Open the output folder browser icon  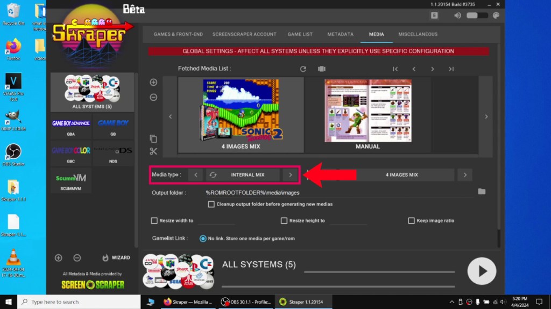click(482, 190)
